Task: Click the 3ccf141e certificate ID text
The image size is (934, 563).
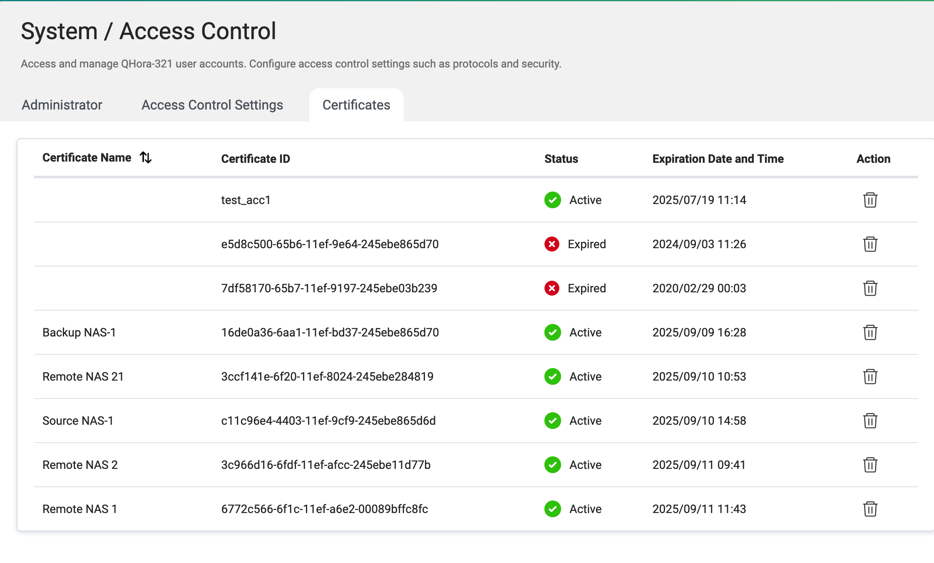Action: (x=327, y=376)
